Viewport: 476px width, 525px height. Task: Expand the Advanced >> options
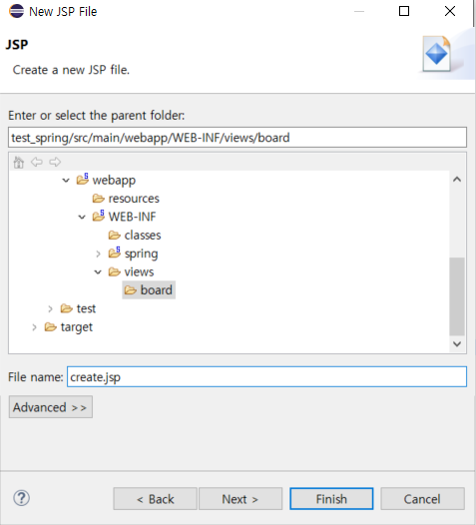(x=51, y=407)
